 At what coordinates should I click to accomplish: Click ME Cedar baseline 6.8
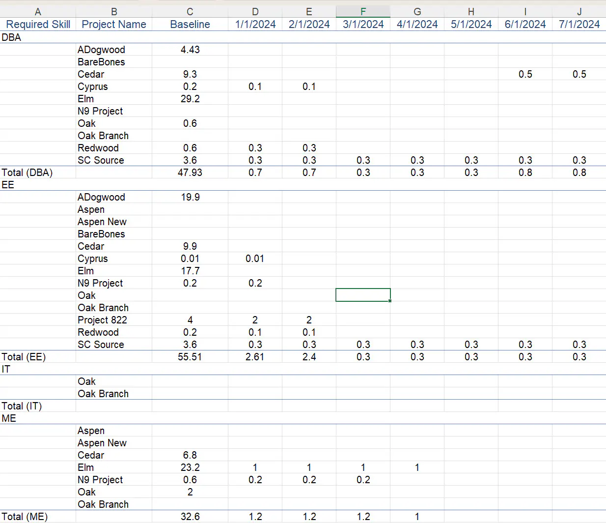tap(190, 455)
